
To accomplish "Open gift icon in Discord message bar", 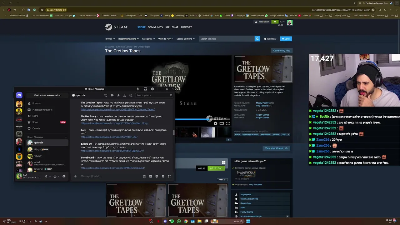I will click(x=144, y=176).
